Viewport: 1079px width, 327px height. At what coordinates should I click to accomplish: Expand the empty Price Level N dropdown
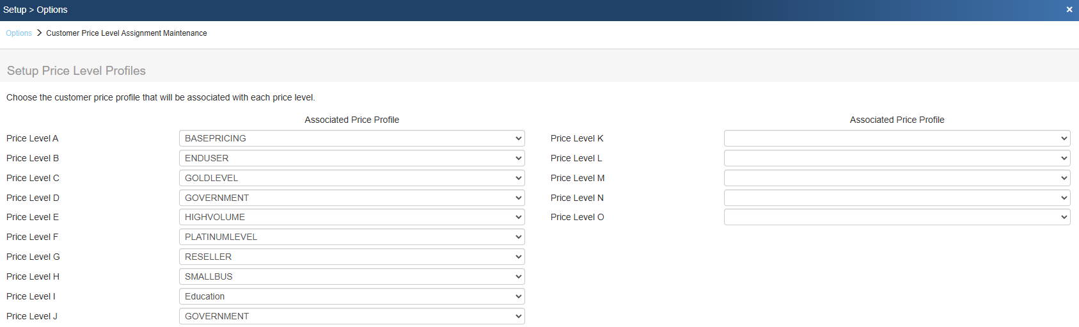tap(897, 198)
